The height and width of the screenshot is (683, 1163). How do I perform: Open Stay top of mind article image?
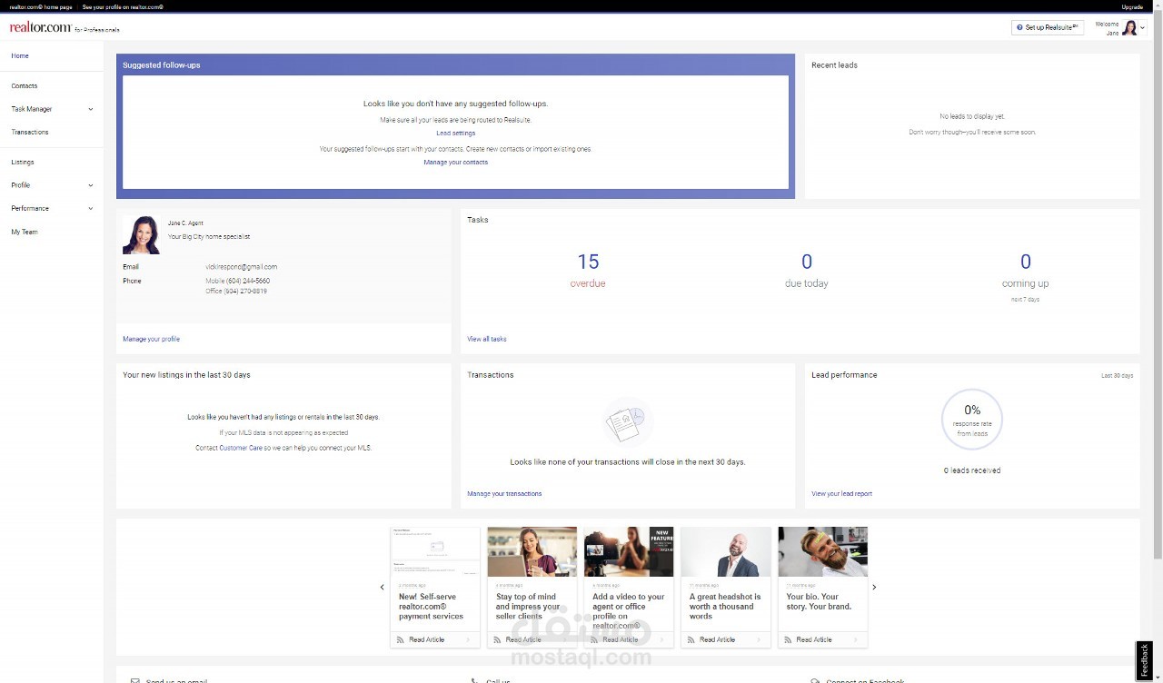[x=532, y=551]
